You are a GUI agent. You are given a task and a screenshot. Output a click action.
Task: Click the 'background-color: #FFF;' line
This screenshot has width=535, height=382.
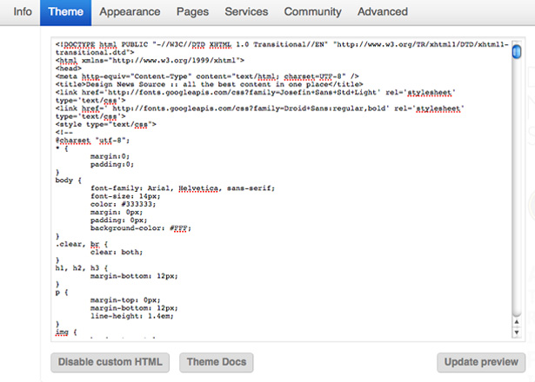point(141,227)
